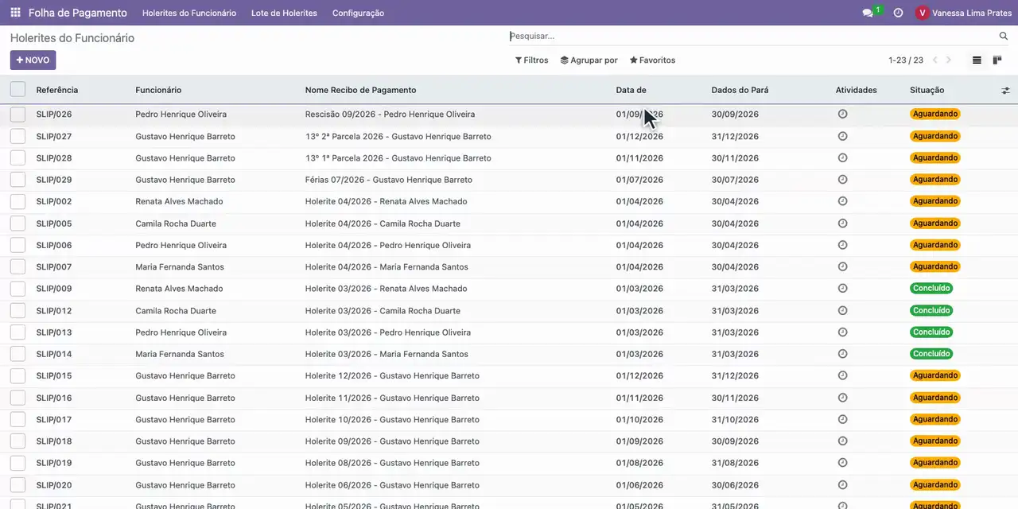Open Rescisão 09/2026 - Pedro Henrique Oliveira record
This screenshot has width=1018, height=509.
coord(390,115)
